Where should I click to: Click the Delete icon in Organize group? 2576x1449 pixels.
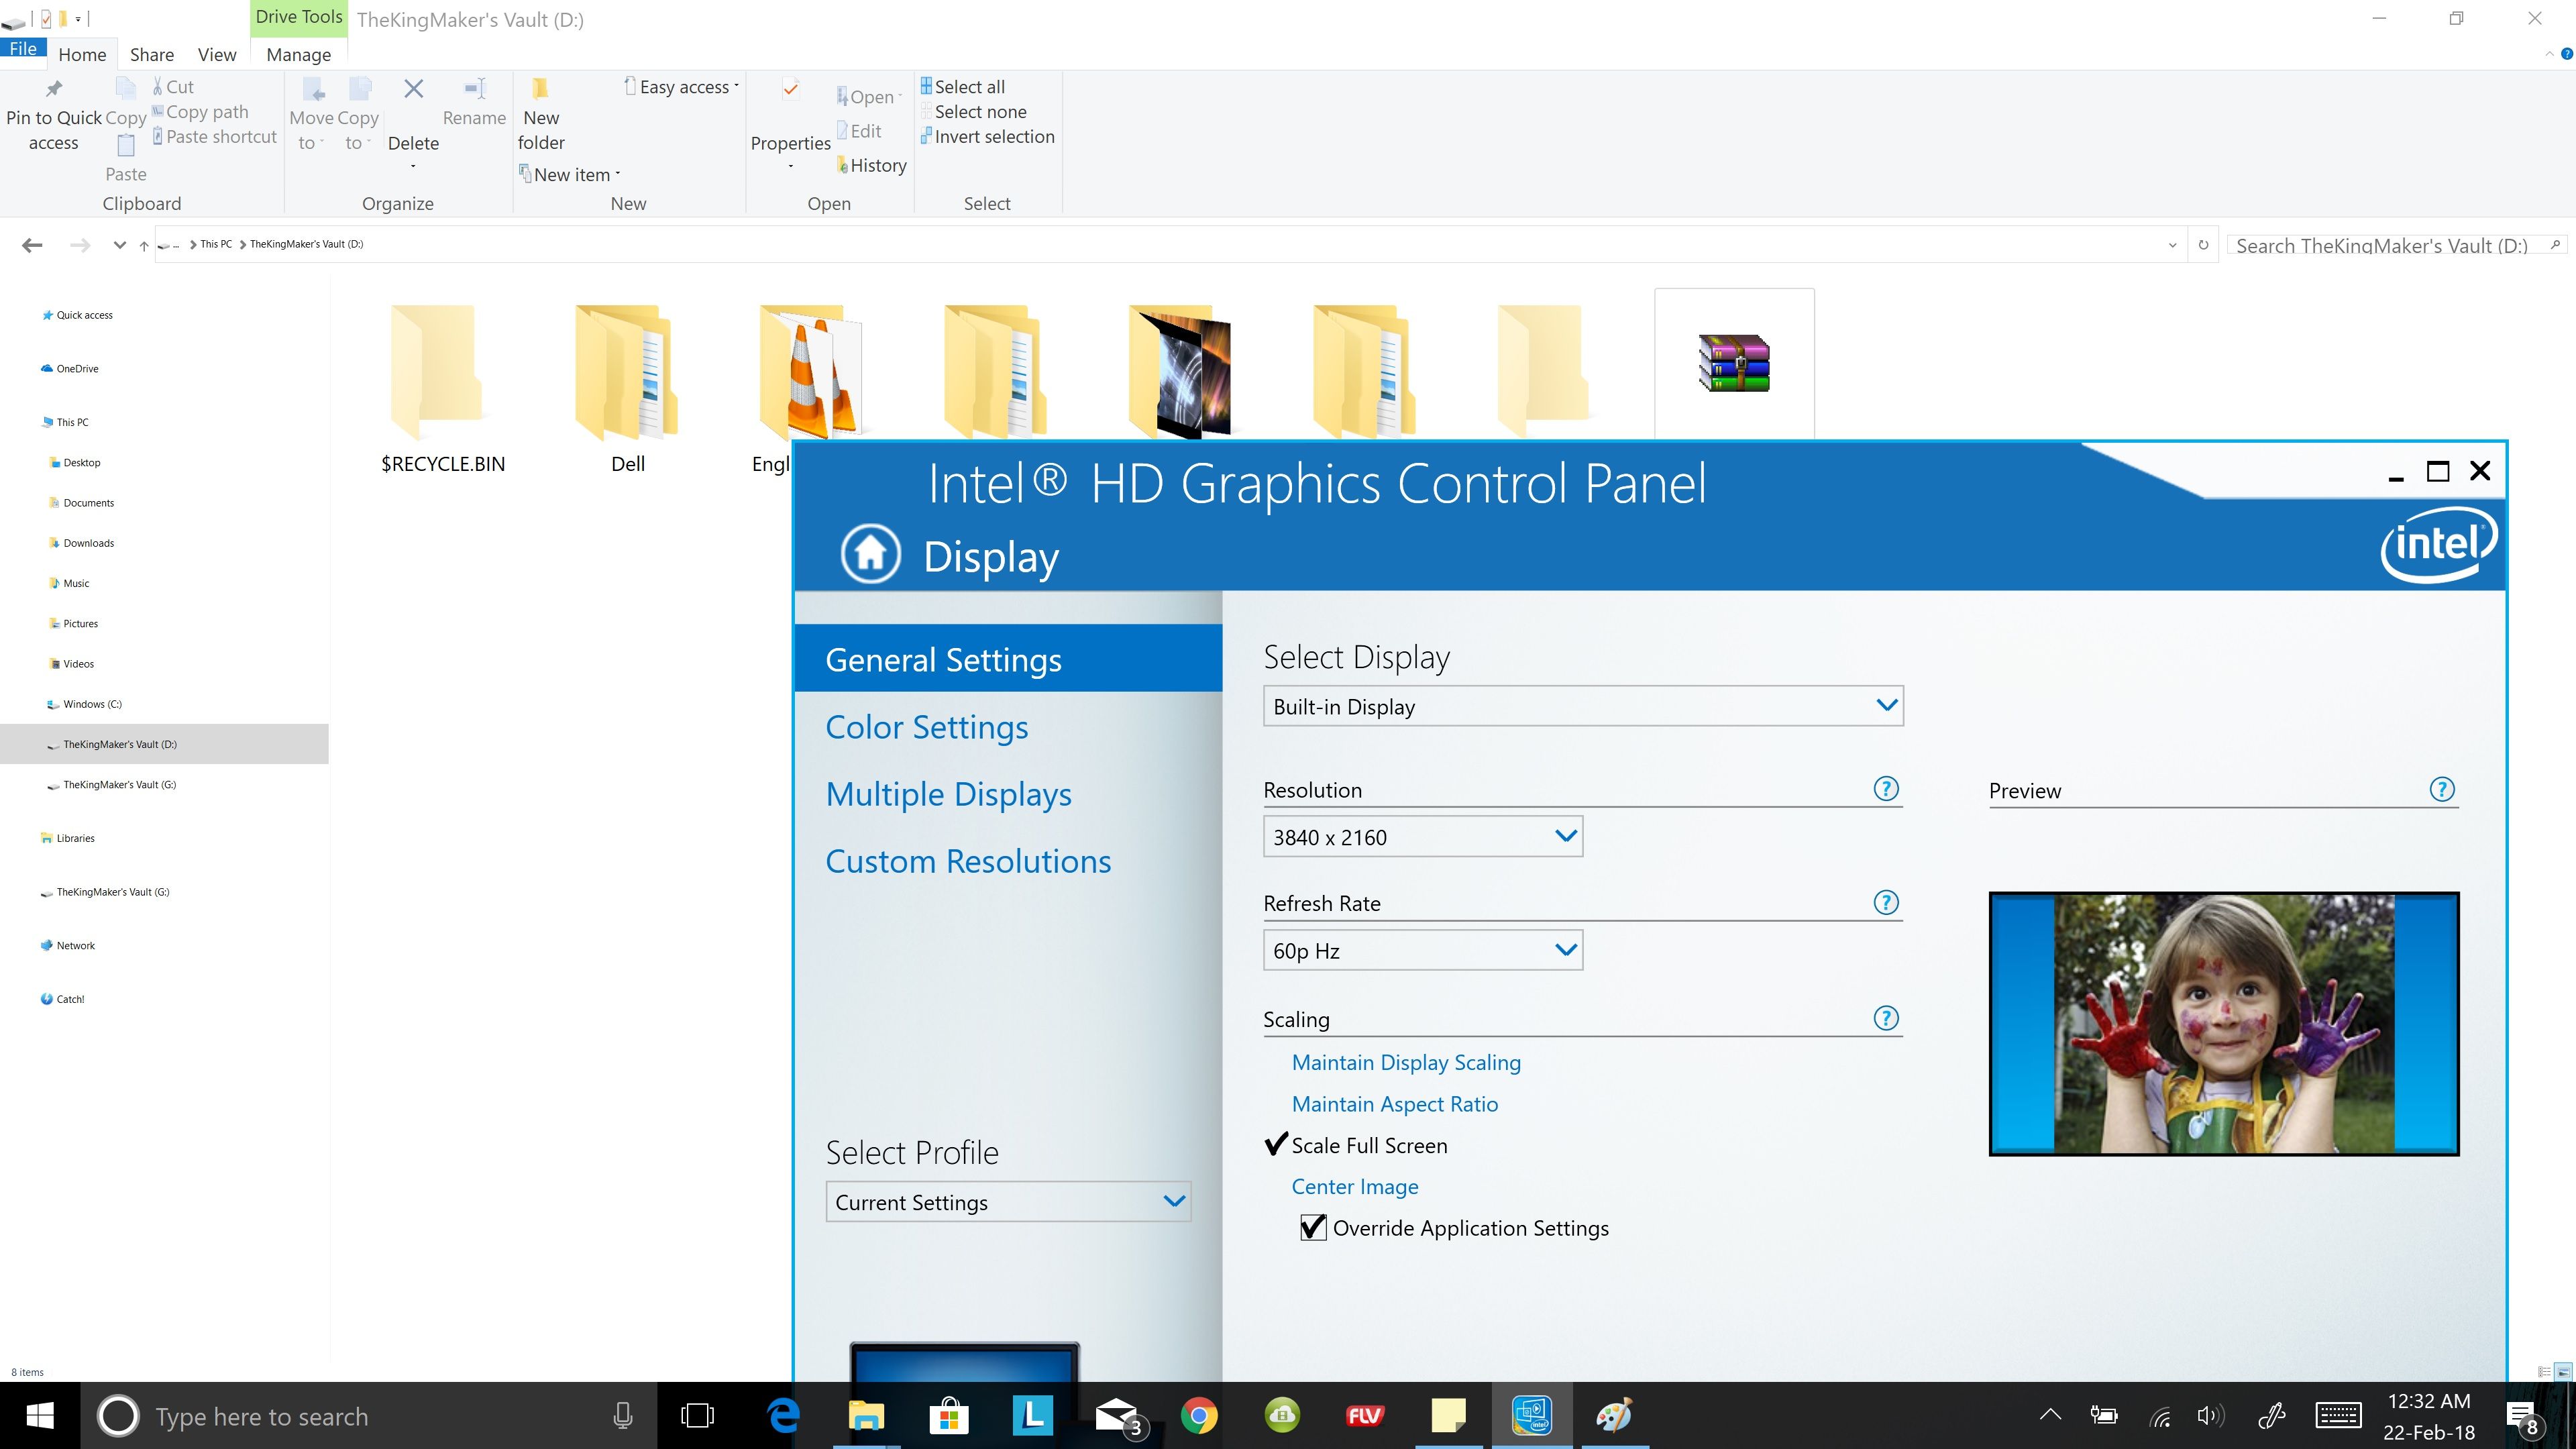click(x=413, y=89)
